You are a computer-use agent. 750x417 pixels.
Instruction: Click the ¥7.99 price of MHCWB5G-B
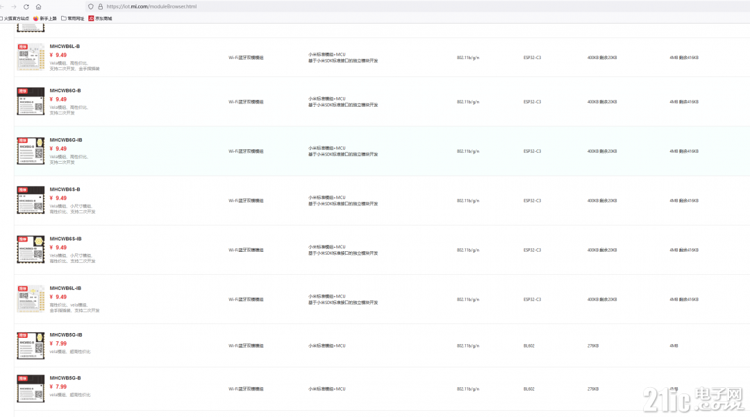click(x=58, y=386)
